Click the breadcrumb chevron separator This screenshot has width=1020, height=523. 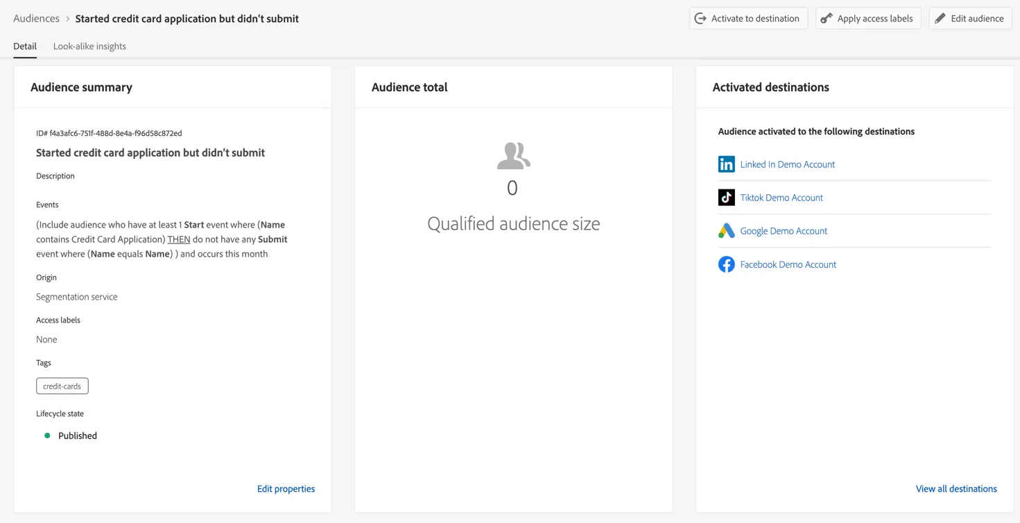(67, 19)
